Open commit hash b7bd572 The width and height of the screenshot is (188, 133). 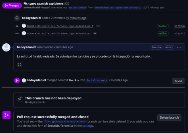[179, 33]
